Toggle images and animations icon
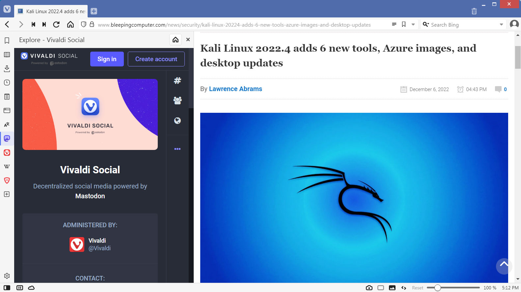This screenshot has height=292, width=521. [392, 288]
